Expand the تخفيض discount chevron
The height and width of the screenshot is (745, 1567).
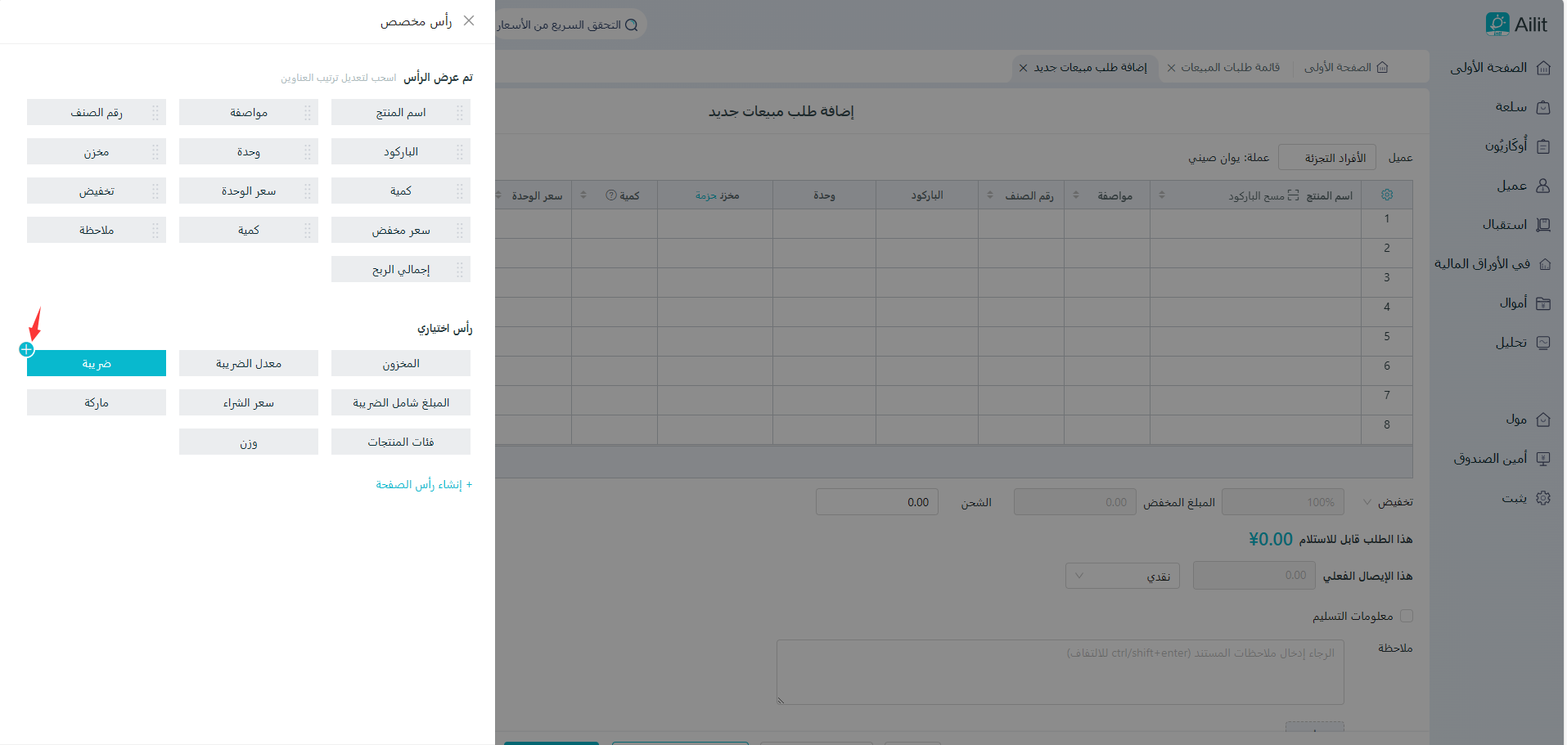point(1367,502)
